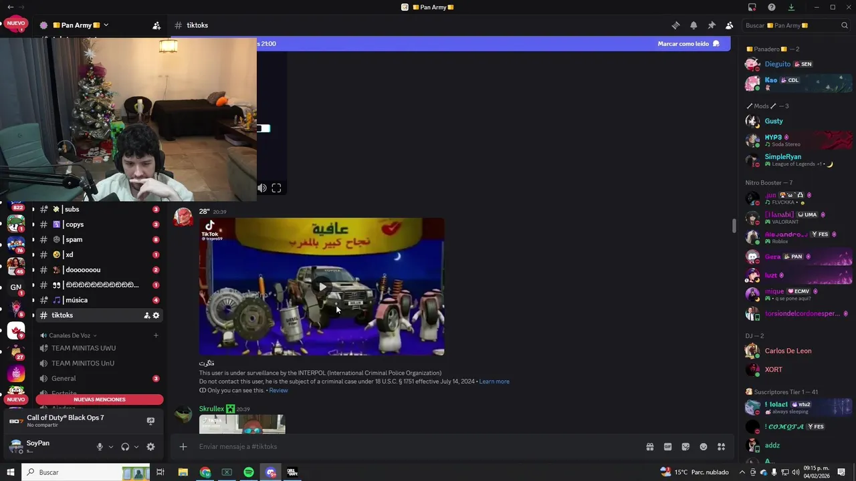Image resolution: width=856 pixels, height=481 pixels.
Task: Open notification settings bell icon
Action: click(693, 25)
